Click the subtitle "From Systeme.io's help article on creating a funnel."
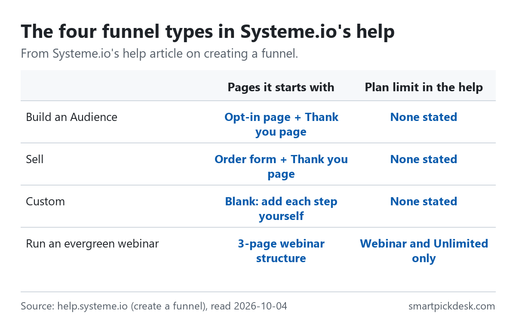 (x=159, y=54)
